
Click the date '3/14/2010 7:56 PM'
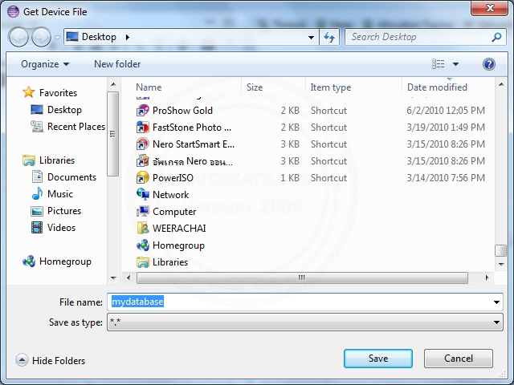coord(446,178)
